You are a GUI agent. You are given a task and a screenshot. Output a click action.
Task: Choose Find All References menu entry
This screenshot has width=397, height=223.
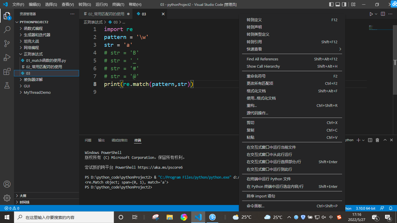click(x=292, y=59)
